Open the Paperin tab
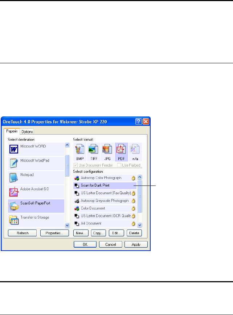This screenshot has height=315, width=233. [x=12, y=131]
